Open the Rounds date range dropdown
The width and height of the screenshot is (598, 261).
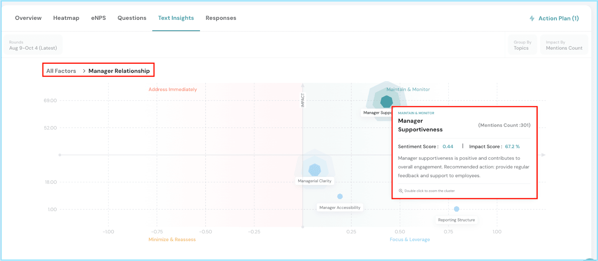pyautogui.click(x=33, y=45)
